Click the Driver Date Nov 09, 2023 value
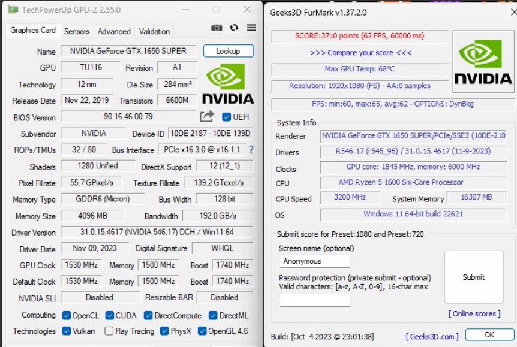 95,248
